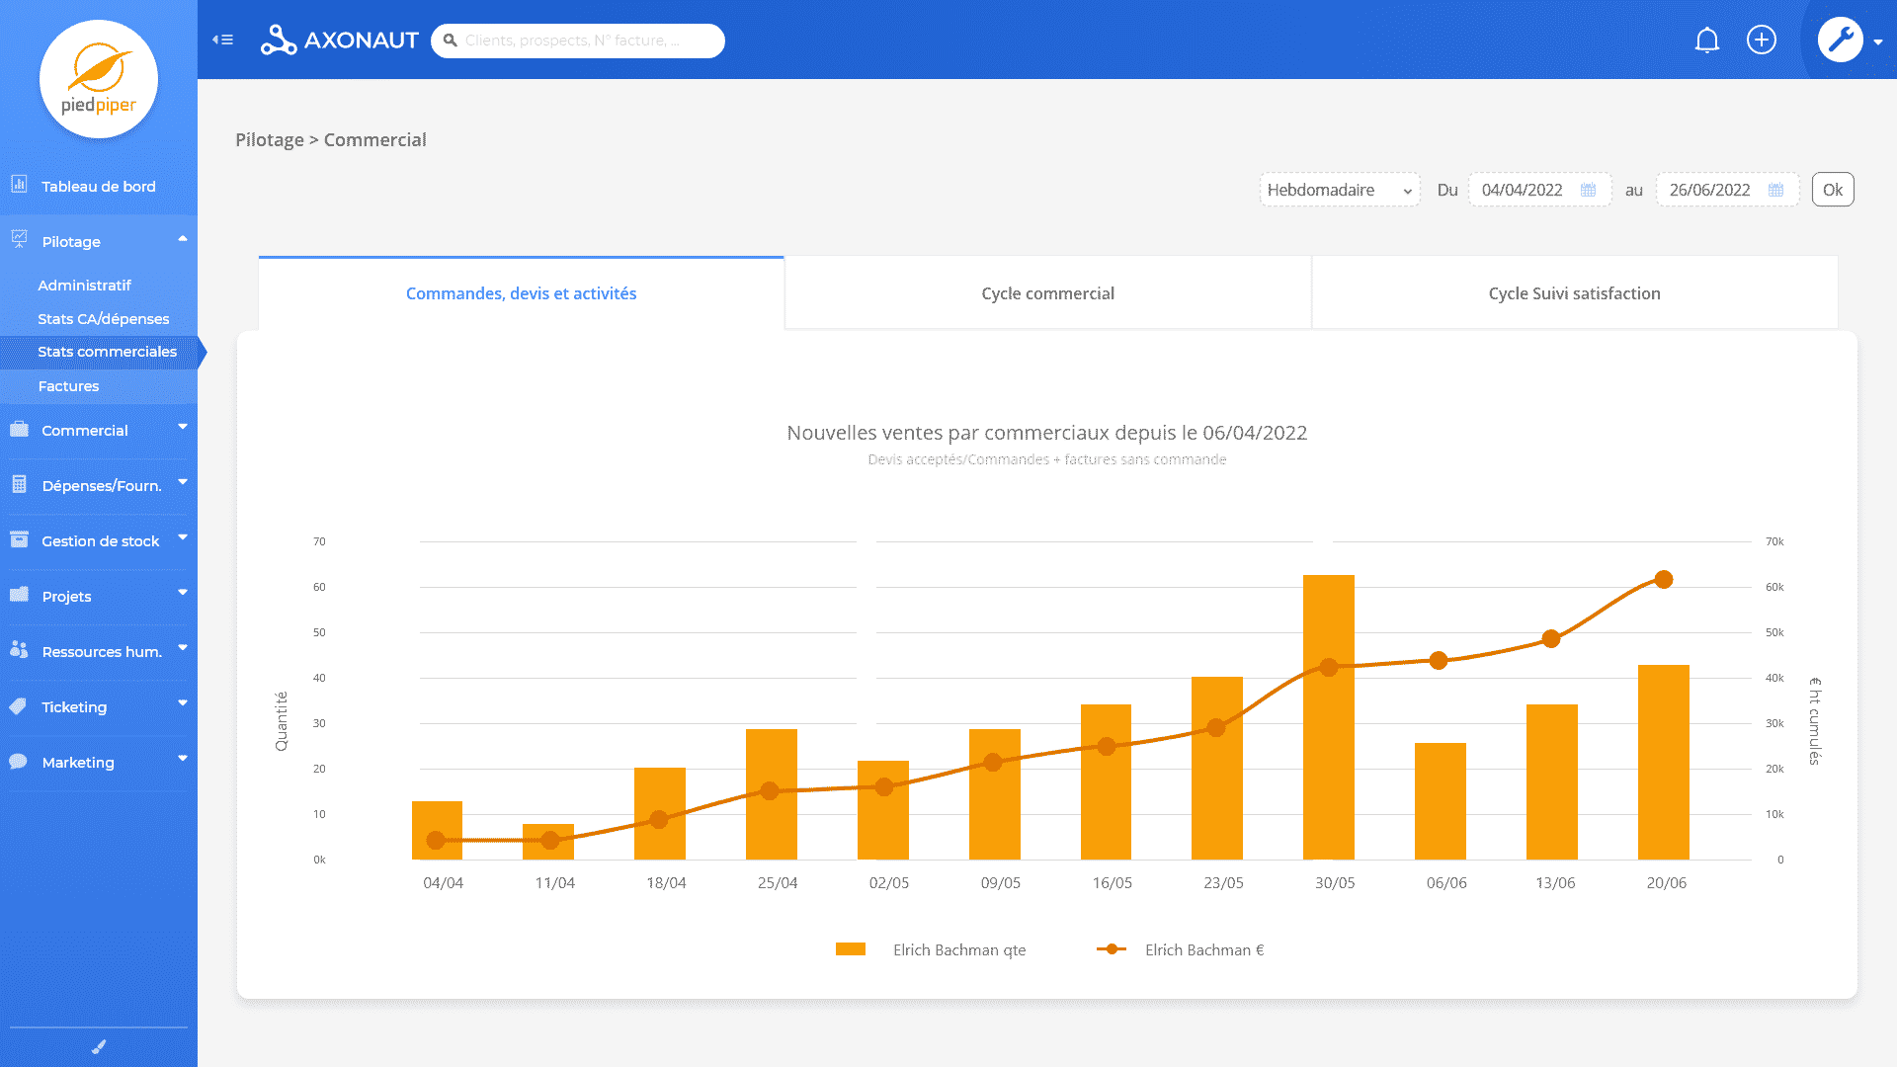Click the paintbrush icon at sidebar bottom
The width and height of the screenshot is (1897, 1067).
[x=99, y=1046]
